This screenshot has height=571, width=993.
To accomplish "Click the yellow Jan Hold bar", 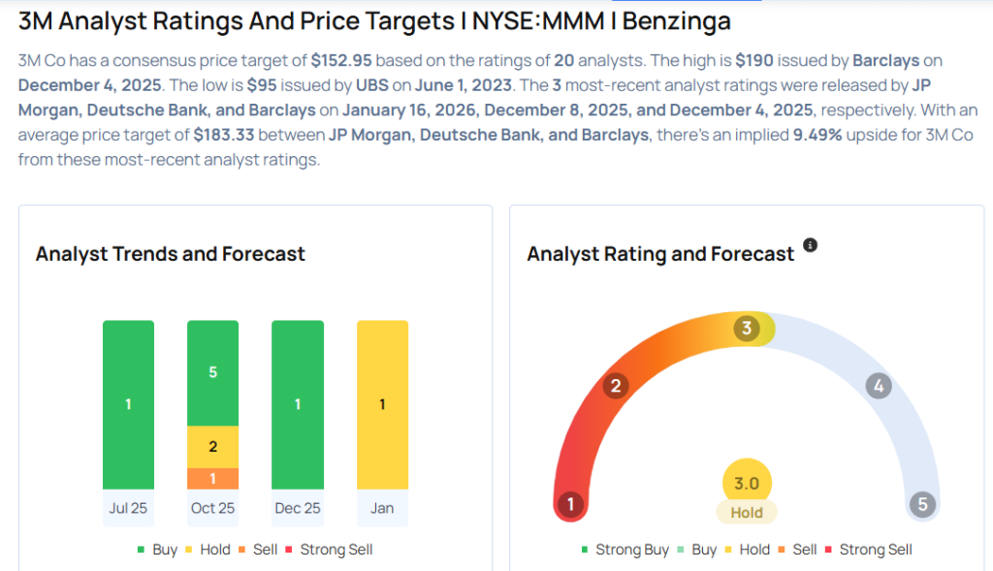I will click(x=382, y=404).
